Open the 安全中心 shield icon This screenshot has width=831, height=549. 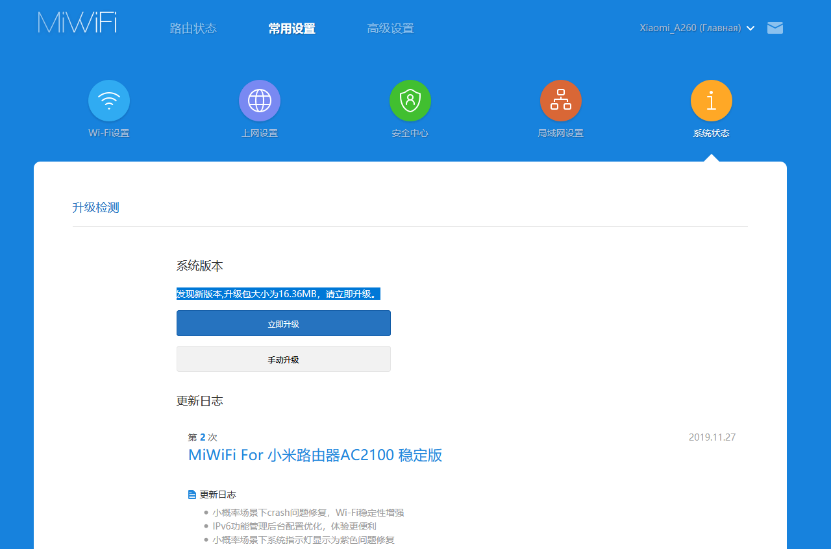[410, 101]
